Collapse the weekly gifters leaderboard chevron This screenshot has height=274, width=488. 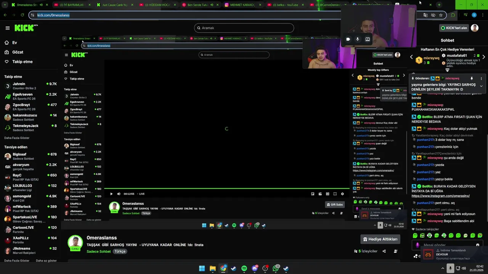click(x=447, y=70)
